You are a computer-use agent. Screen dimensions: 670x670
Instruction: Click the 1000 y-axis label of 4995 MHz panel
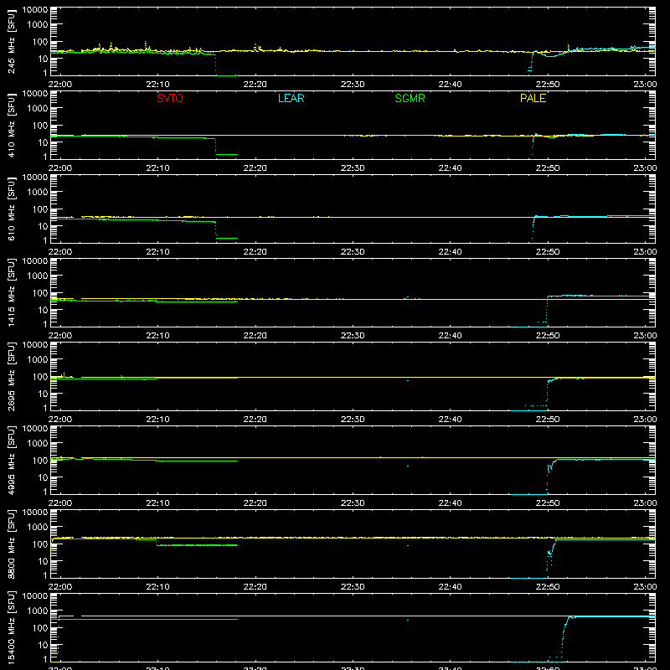[38, 444]
